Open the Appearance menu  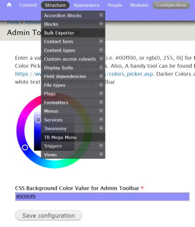click(86, 5)
